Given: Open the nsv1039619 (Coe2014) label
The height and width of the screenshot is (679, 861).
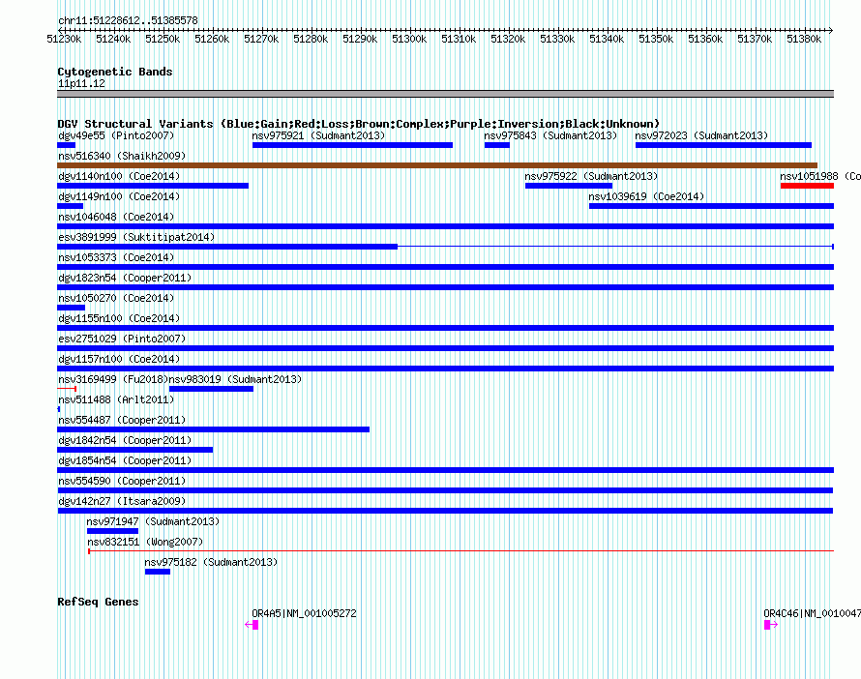Looking at the screenshot, I should [x=646, y=196].
